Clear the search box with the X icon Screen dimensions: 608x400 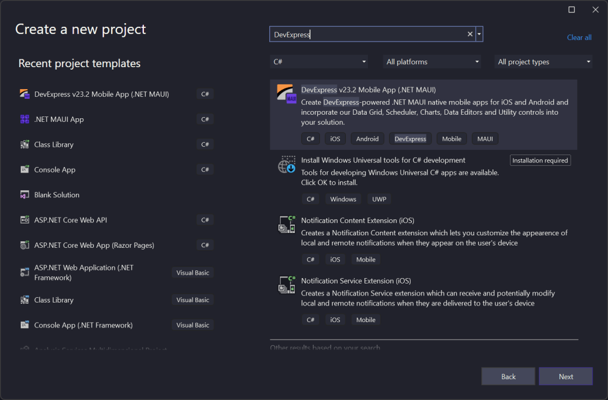click(470, 34)
